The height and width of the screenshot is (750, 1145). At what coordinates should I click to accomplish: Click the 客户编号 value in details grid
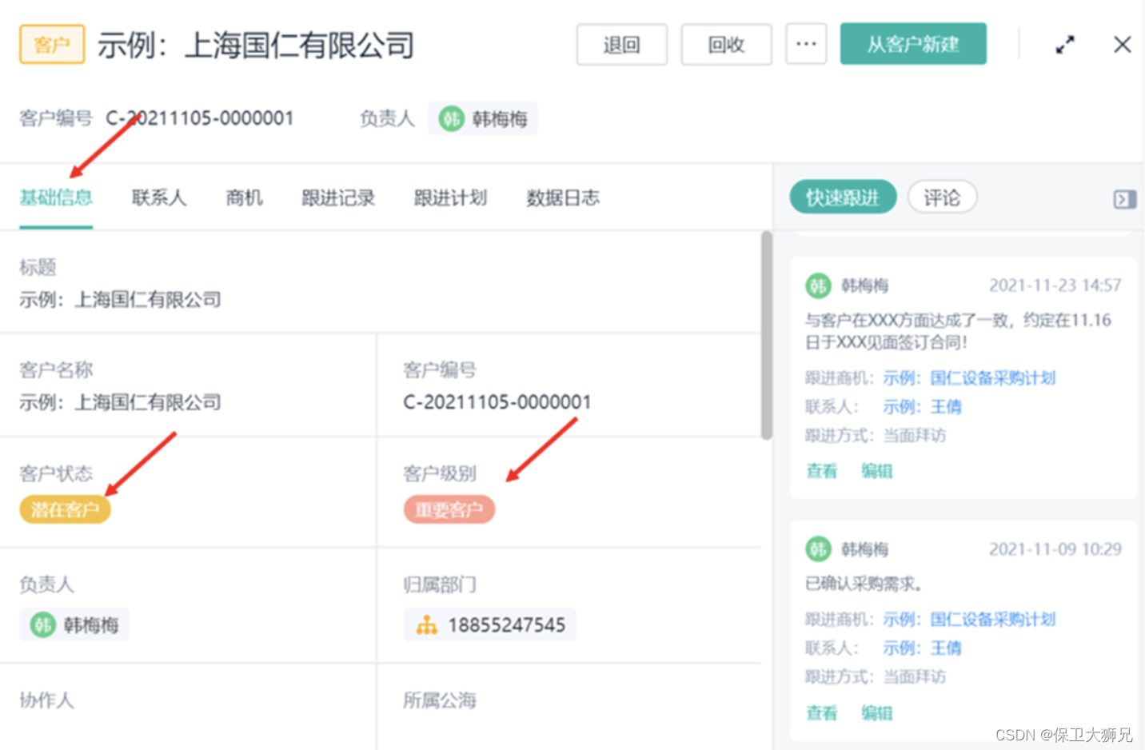(497, 402)
